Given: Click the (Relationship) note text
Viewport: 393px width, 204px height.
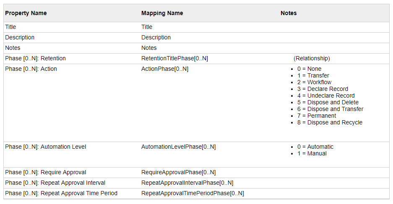Looking at the screenshot, I should (x=312, y=58).
